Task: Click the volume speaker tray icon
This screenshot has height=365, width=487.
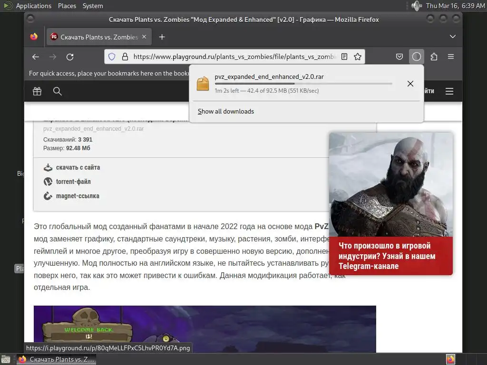Action: [417, 6]
